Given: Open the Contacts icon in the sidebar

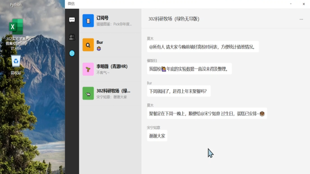Looking at the screenshot, I should (x=72, y=36).
